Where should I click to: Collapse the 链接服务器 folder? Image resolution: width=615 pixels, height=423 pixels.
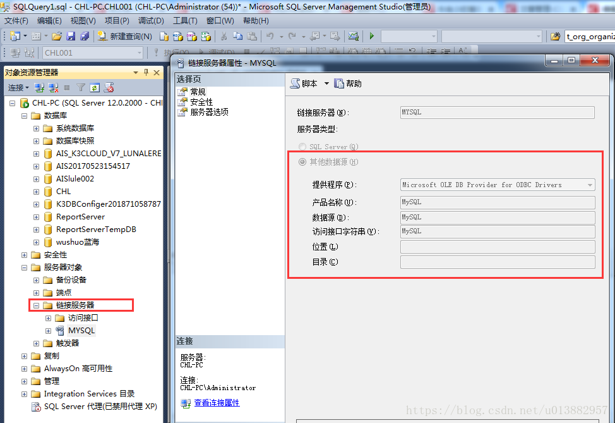coord(36,305)
